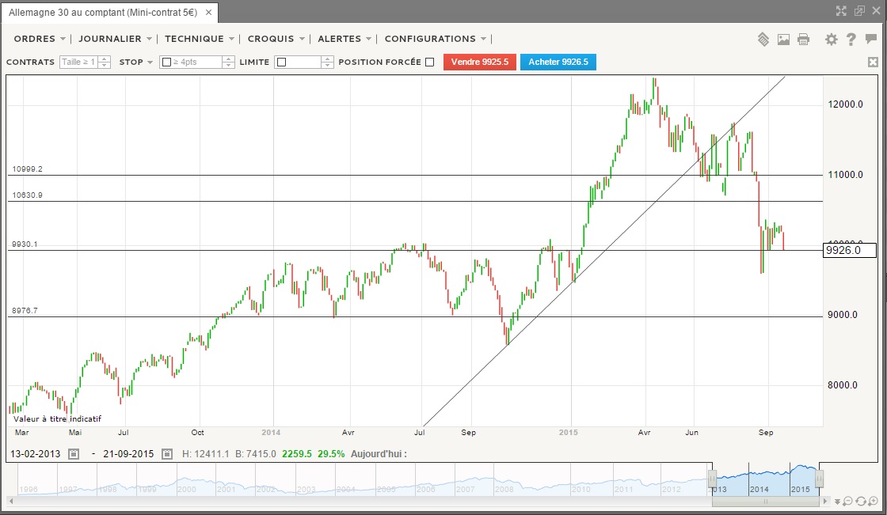Click the Vendre 9925.5 button
Screen dimensions: 887x515
tap(480, 62)
